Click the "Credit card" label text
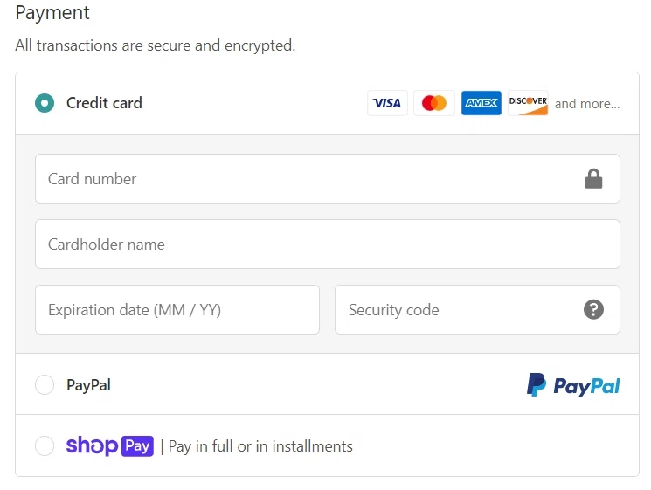 104,103
